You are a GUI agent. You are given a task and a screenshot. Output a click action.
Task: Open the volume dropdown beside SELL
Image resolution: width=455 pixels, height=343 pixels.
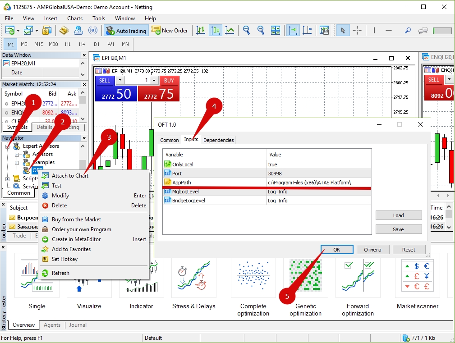(119, 80)
